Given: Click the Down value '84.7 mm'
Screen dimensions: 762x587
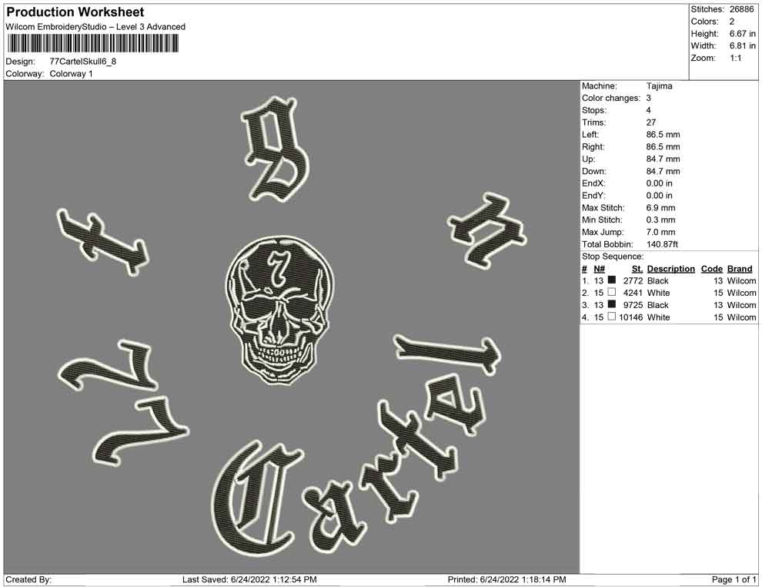Looking at the screenshot, I should 663,171.
